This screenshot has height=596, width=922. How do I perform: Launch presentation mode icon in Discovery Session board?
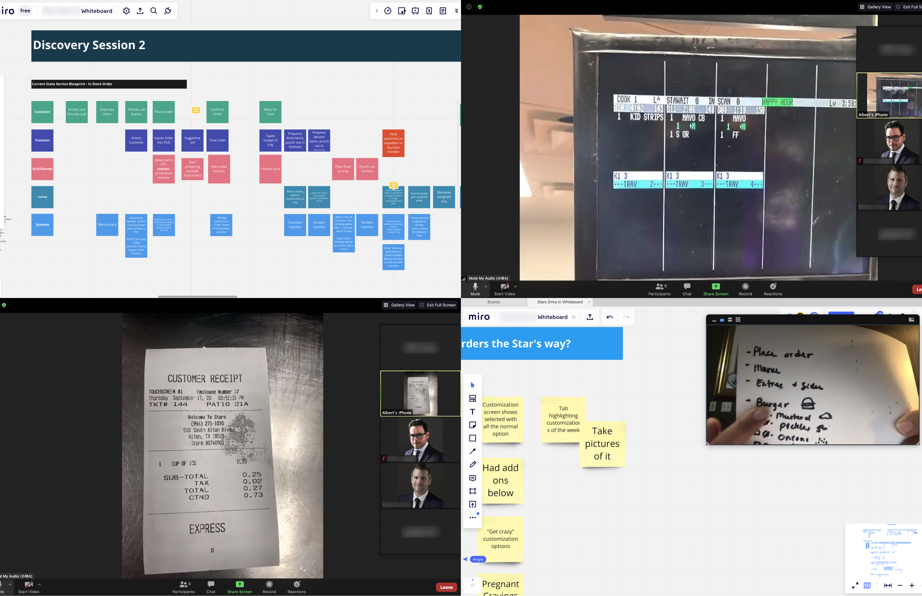click(x=415, y=11)
